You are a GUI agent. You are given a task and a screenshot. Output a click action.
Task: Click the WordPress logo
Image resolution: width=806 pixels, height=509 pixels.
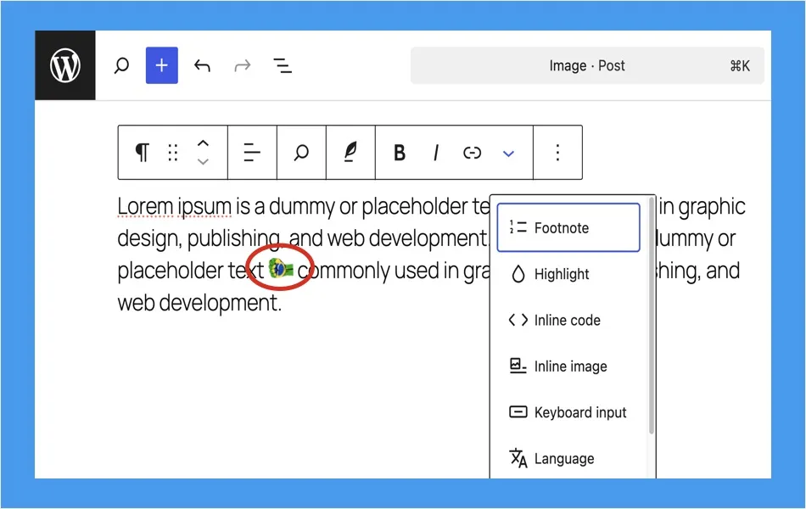tap(65, 65)
